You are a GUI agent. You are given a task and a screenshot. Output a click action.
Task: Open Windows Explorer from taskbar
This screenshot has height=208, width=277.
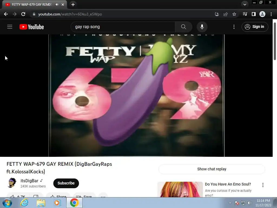click(x=41, y=203)
